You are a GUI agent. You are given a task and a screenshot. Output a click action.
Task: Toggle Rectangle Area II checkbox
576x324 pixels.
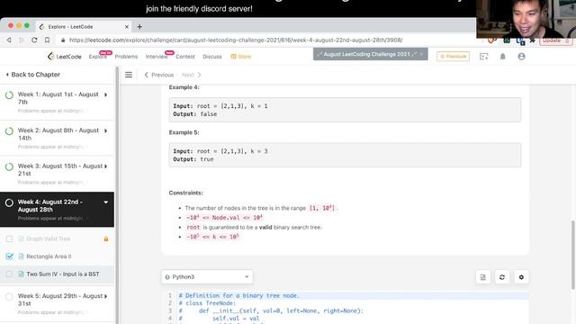tap(10, 256)
